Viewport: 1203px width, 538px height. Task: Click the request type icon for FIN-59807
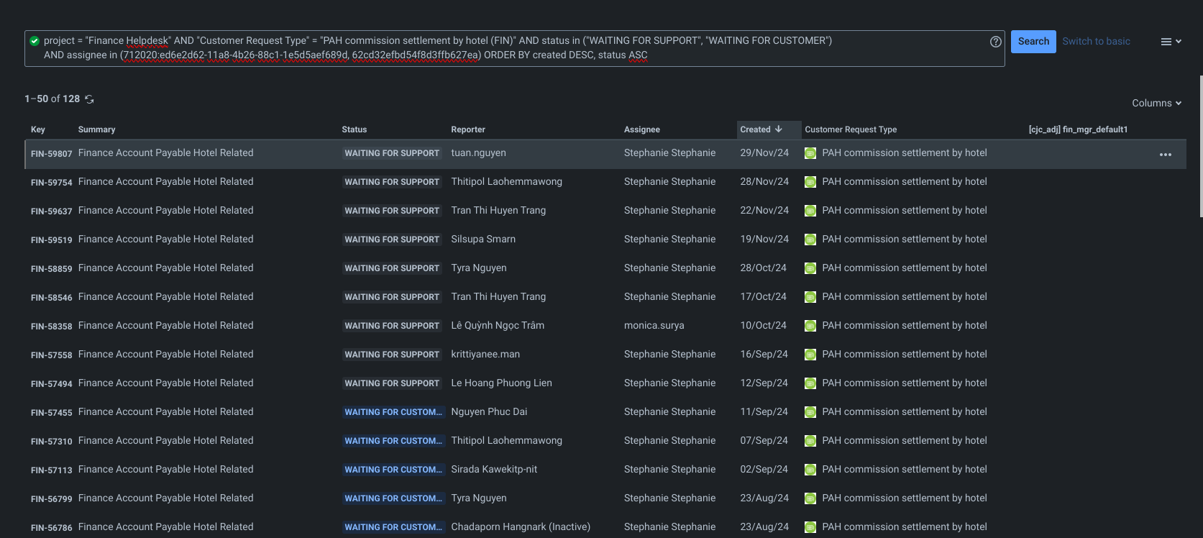[x=810, y=153]
